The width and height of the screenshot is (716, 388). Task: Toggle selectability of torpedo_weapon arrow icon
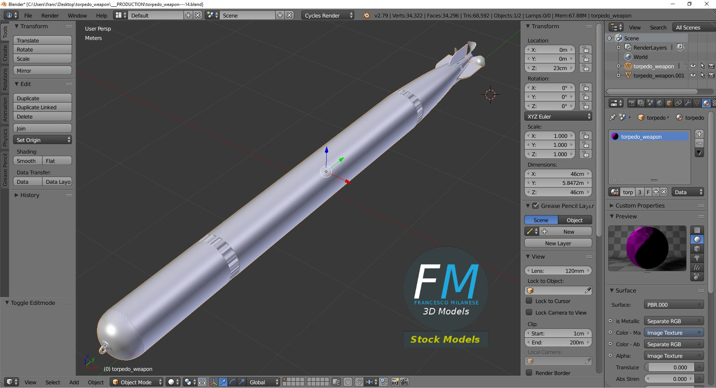703,66
